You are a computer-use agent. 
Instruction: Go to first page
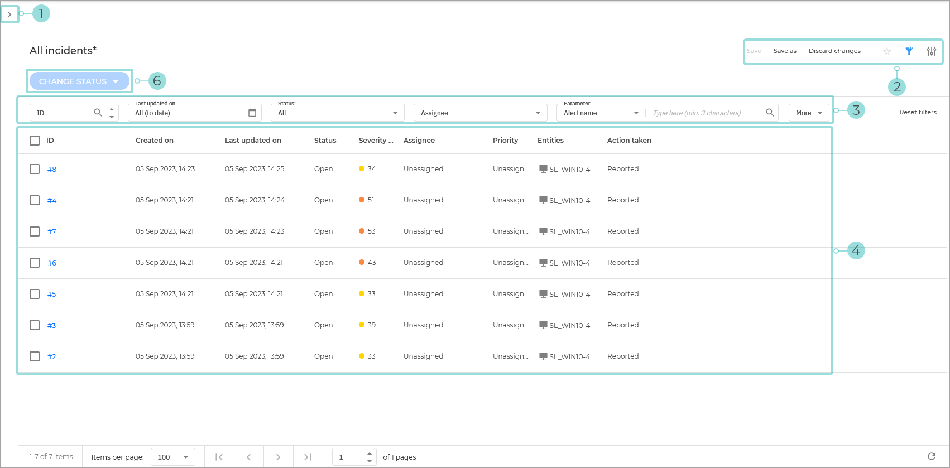(219, 457)
